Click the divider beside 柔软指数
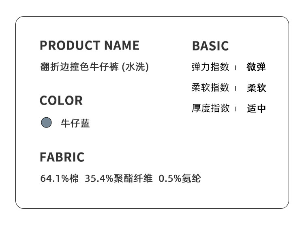Viewport: 304px width, 244px height. 235,88
